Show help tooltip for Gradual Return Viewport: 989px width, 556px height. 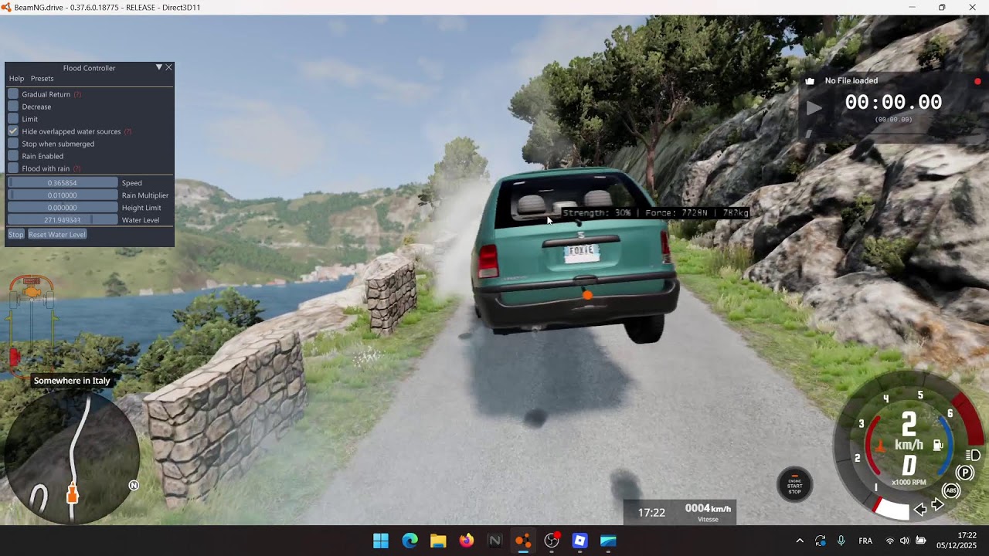[x=77, y=94]
